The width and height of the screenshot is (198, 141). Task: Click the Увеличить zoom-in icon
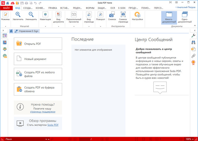pyautogui.click(x=18, y=15)
